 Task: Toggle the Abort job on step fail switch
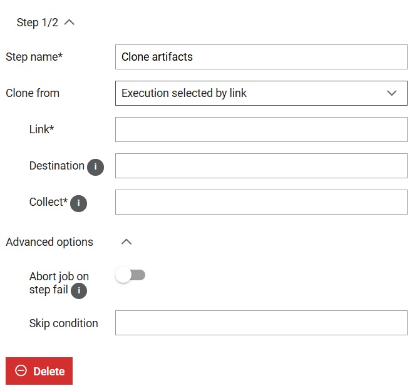(130, 275)
